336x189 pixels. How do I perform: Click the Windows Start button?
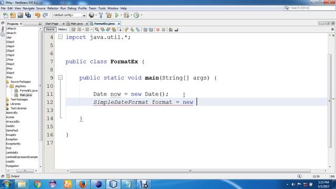pos(6,184)
